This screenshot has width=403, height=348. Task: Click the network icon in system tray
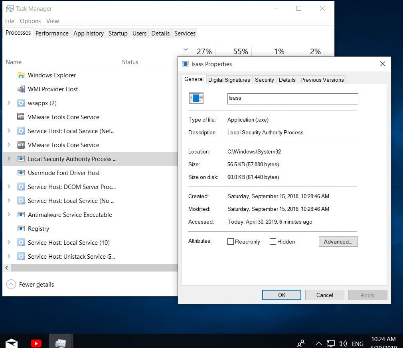[x=331, y=343]
